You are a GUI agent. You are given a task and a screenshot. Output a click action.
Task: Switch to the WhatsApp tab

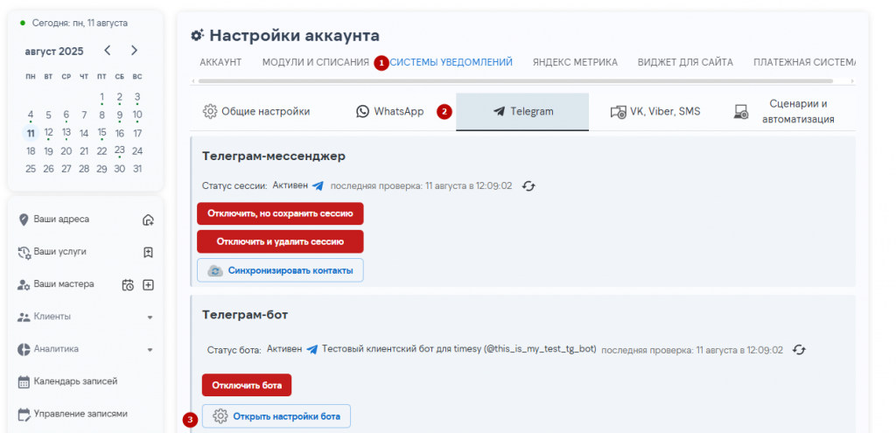[389, 112]
